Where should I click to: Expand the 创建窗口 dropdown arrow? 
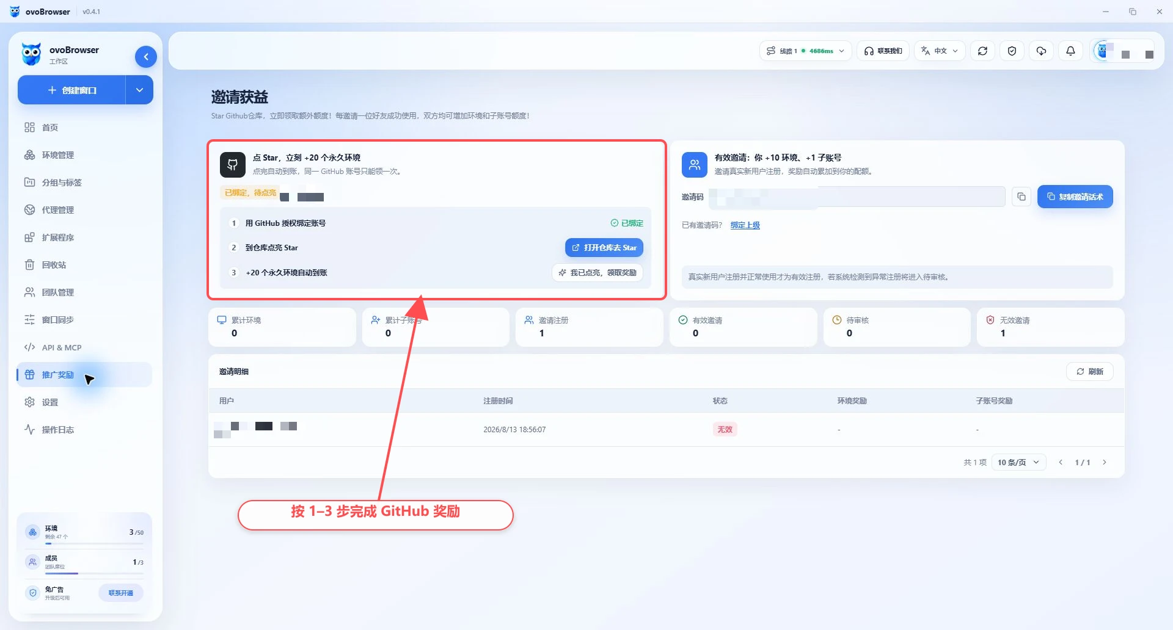tap(139, 90)
